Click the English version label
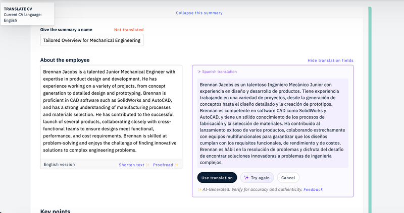The height and width of the screenshot is (213, 404). click(x=59, y=165)
